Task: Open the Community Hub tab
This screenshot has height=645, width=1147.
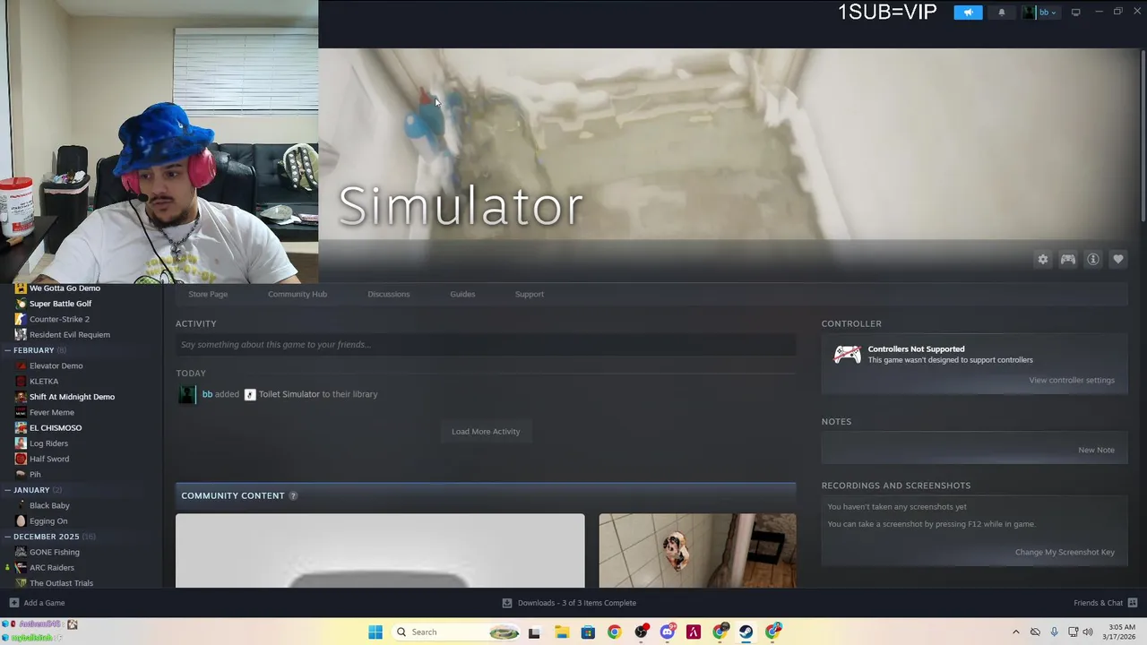Action: (298, 294)
